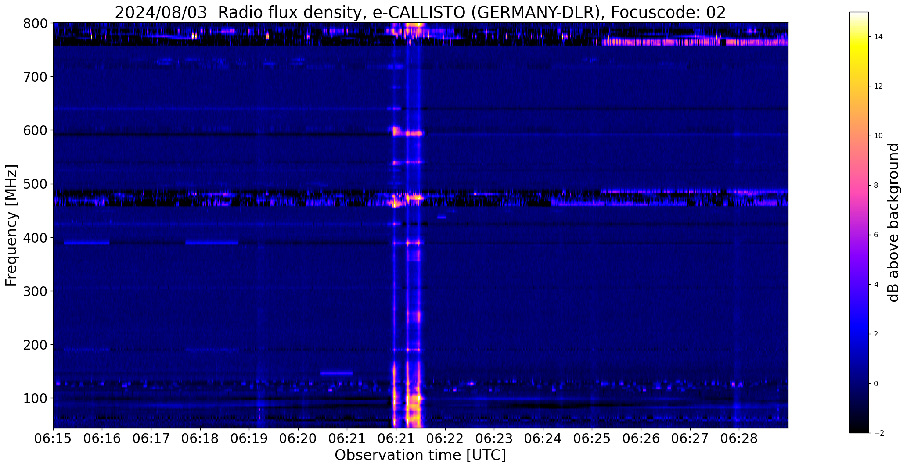Click the 06:23 time tick label

point(494,439)
